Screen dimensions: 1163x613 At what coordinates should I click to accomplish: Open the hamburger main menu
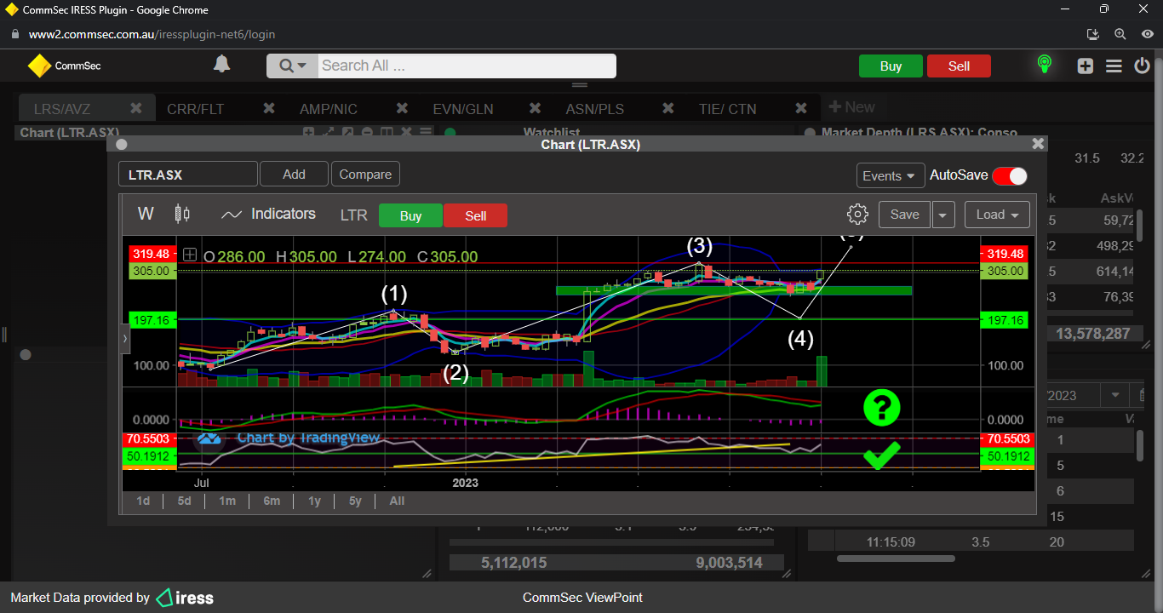click(x=1114, y=66)
